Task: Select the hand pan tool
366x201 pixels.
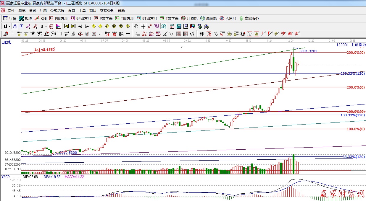Action: click(137, 26)
